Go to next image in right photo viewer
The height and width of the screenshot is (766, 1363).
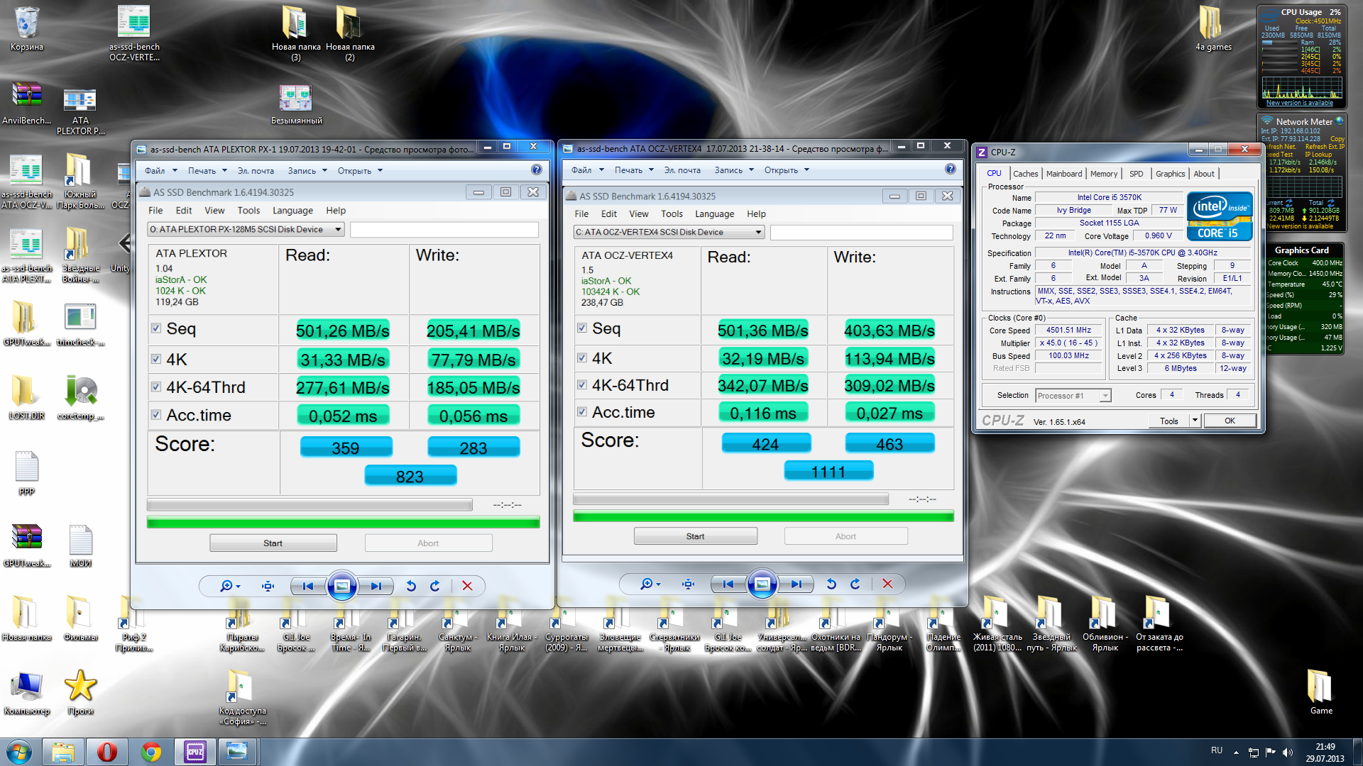pyautogui.click(x=797, y=584)
